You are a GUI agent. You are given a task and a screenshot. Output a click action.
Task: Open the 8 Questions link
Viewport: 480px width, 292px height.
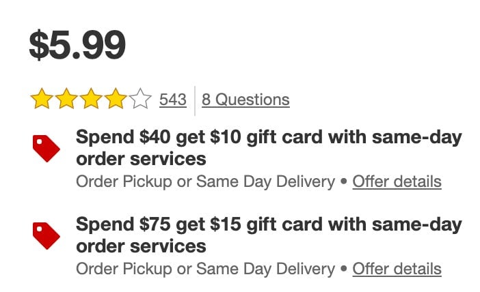tap(245, 100)
